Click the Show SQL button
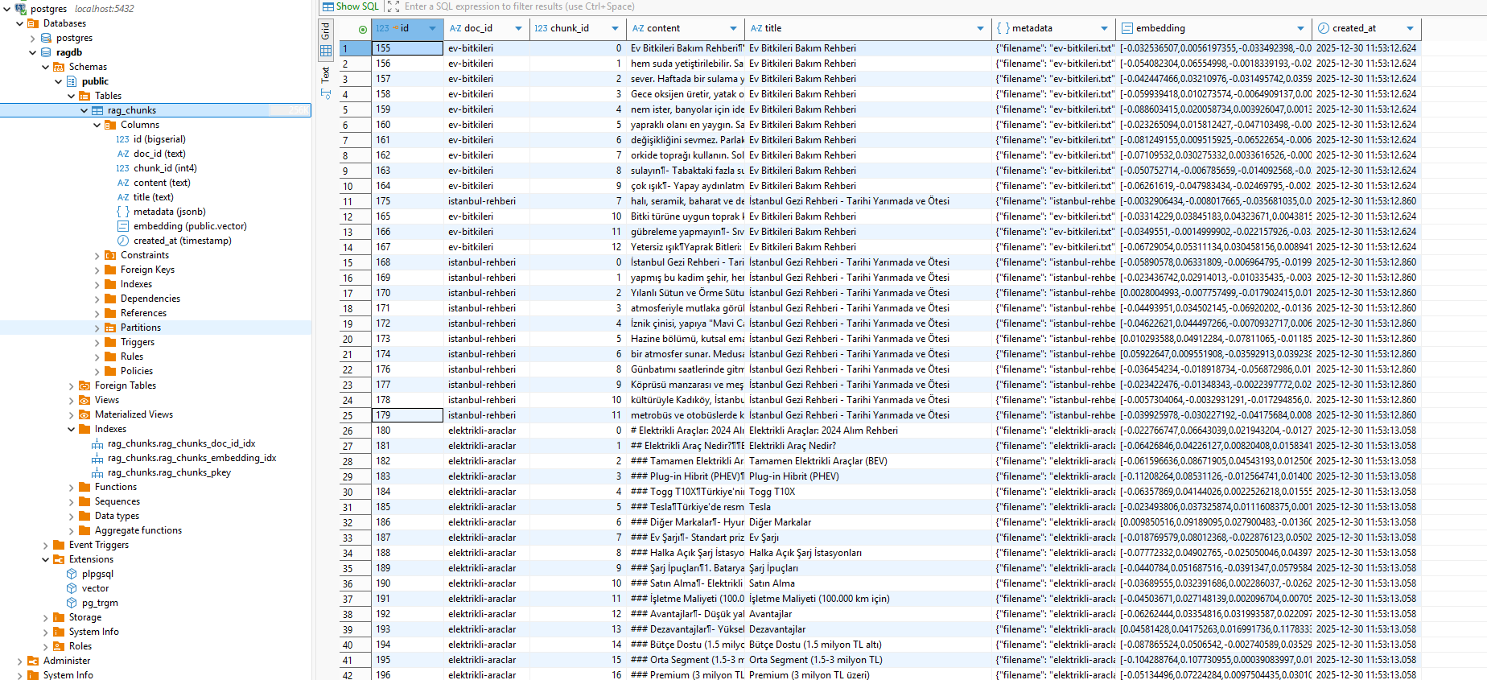Screen dimensions: 1487x680 point(350,6)
